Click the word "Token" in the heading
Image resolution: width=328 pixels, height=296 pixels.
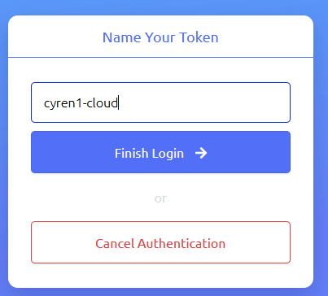pos(199,37)
